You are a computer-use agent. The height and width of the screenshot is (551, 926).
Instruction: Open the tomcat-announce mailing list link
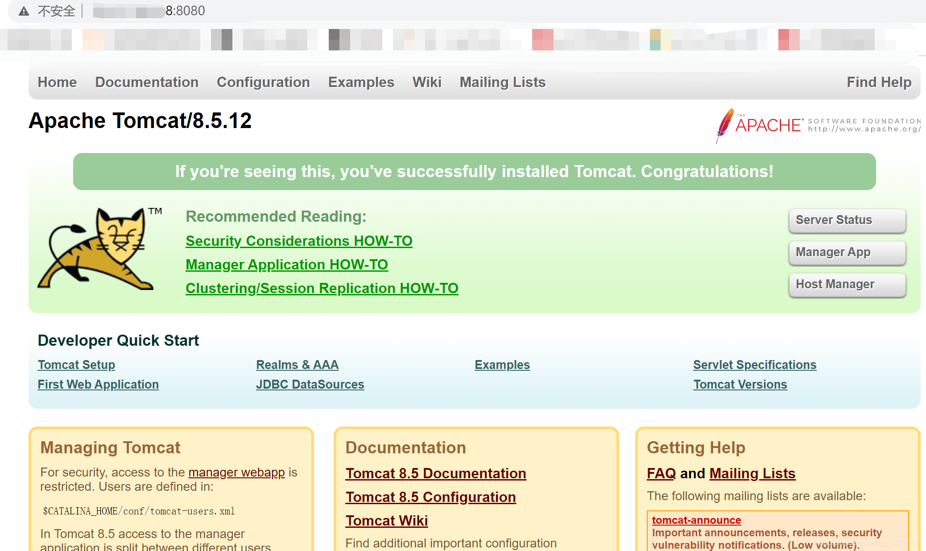click(696, 520)
